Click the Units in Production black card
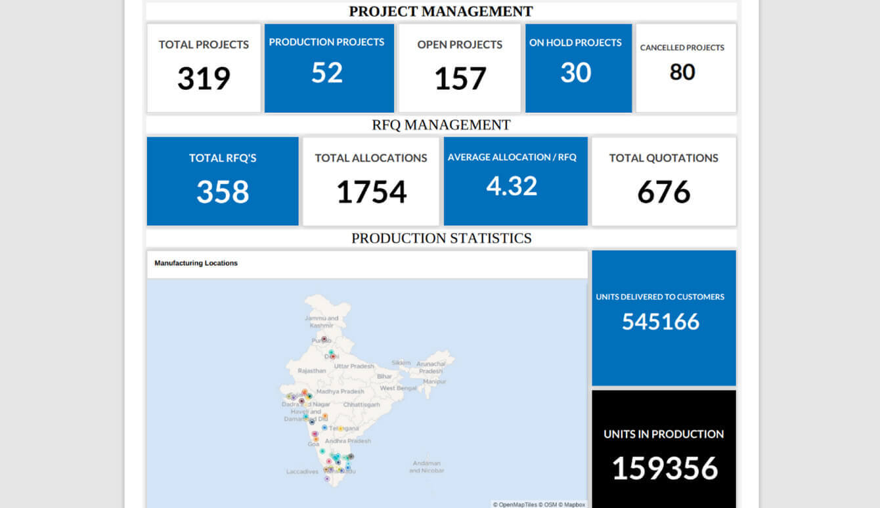Viewport: 880px width, 508px height. (663, 453)
